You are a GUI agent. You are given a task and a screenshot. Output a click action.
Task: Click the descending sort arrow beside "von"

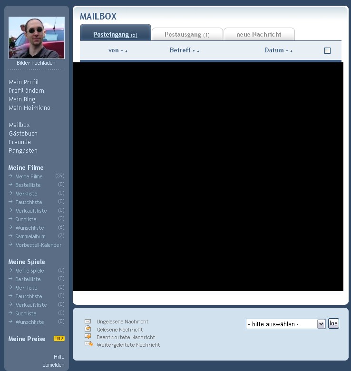126,51
